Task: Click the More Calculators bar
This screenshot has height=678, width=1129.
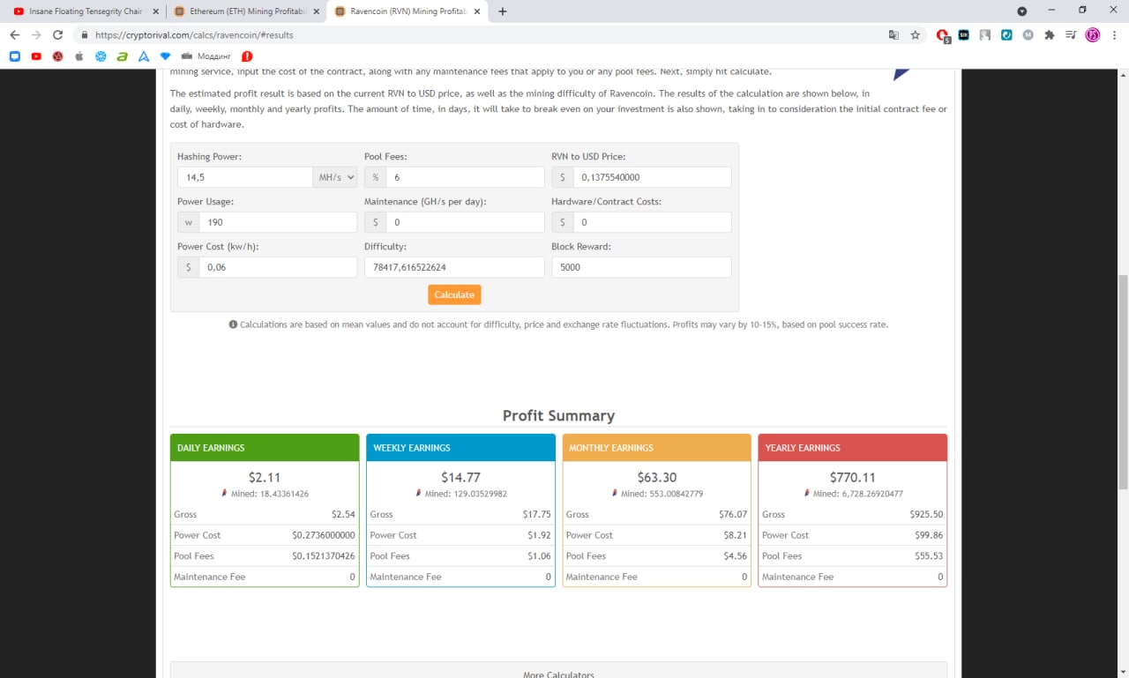Action: coord(558,670)
